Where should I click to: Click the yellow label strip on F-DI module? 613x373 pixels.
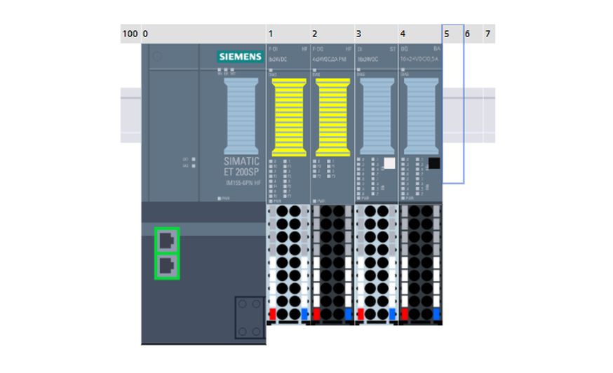point(289,117)
